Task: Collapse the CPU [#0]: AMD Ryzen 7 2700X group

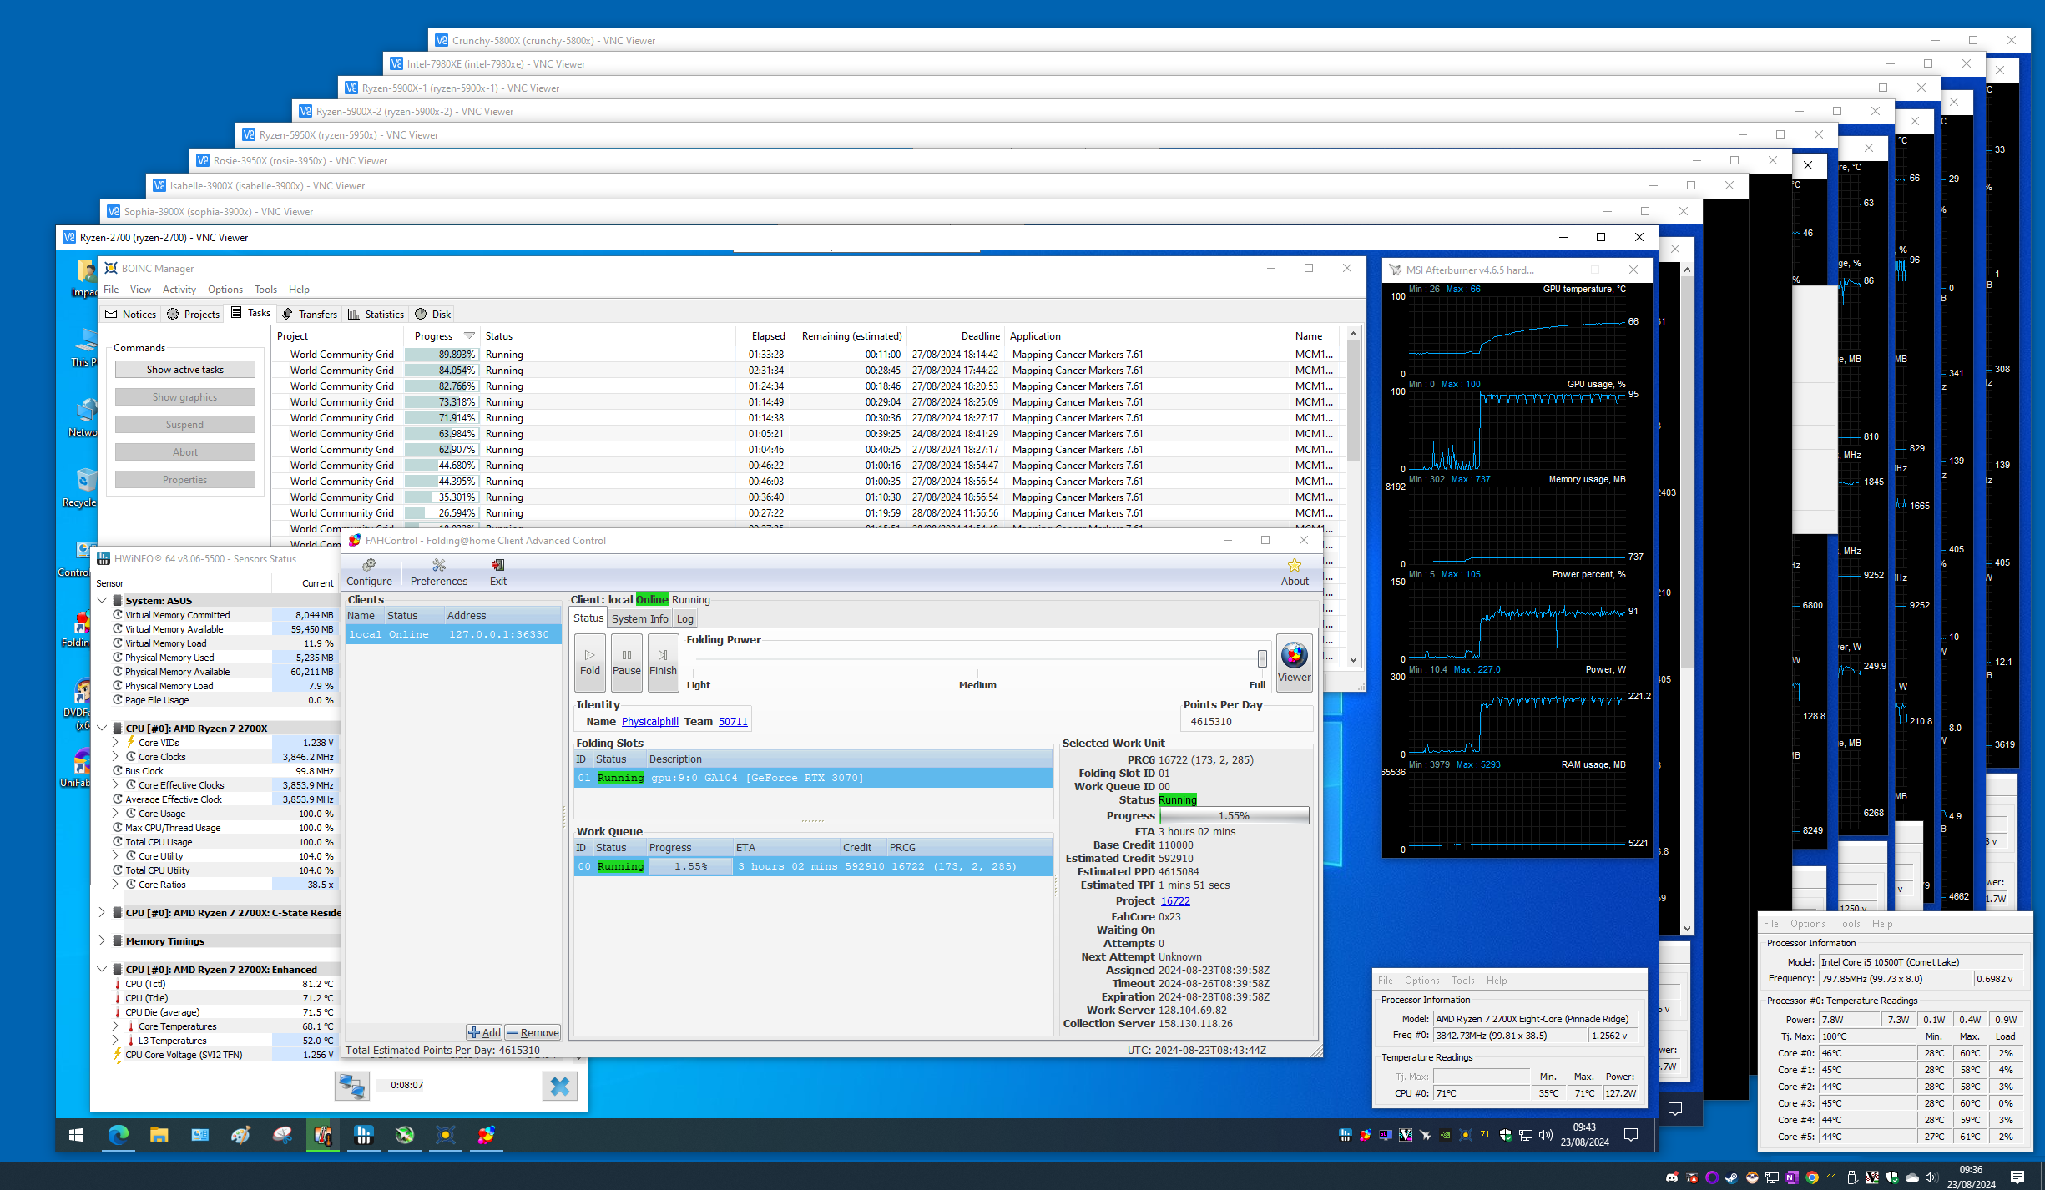Action: (102, 728)
